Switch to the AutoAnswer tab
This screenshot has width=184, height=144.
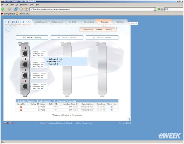[41, 22]
